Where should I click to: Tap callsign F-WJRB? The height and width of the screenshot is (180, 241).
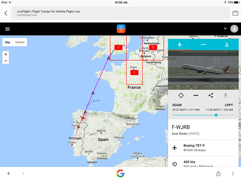181,127
